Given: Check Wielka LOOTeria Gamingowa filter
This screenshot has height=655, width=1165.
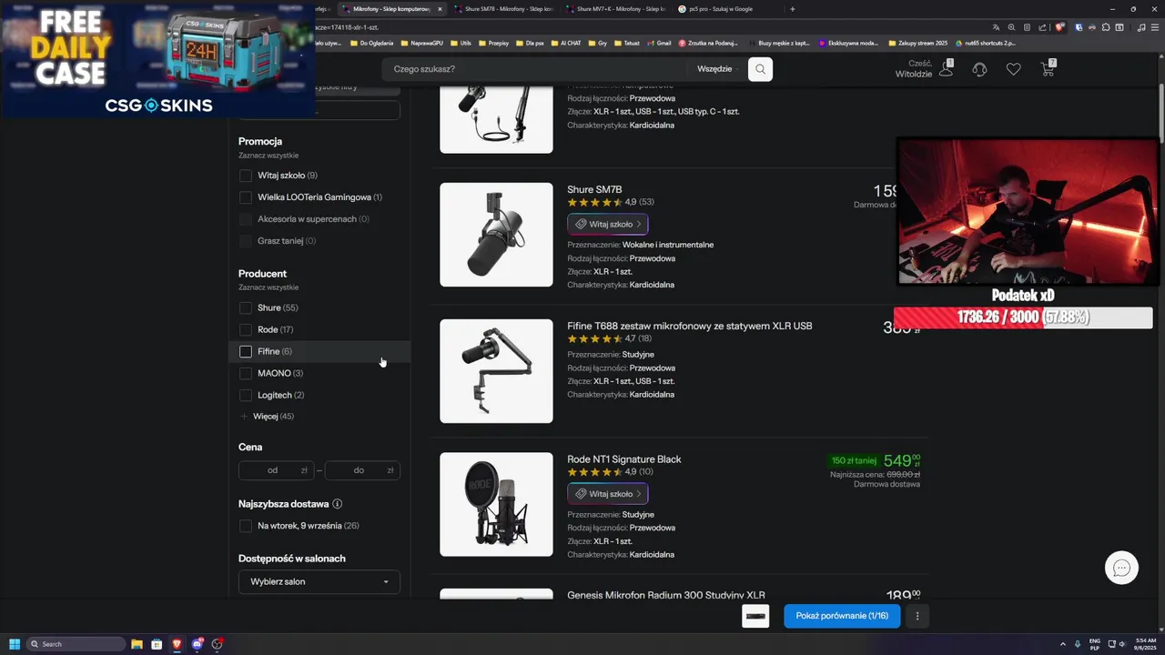Looking at the screenshot, I should [x=245, y=197].
